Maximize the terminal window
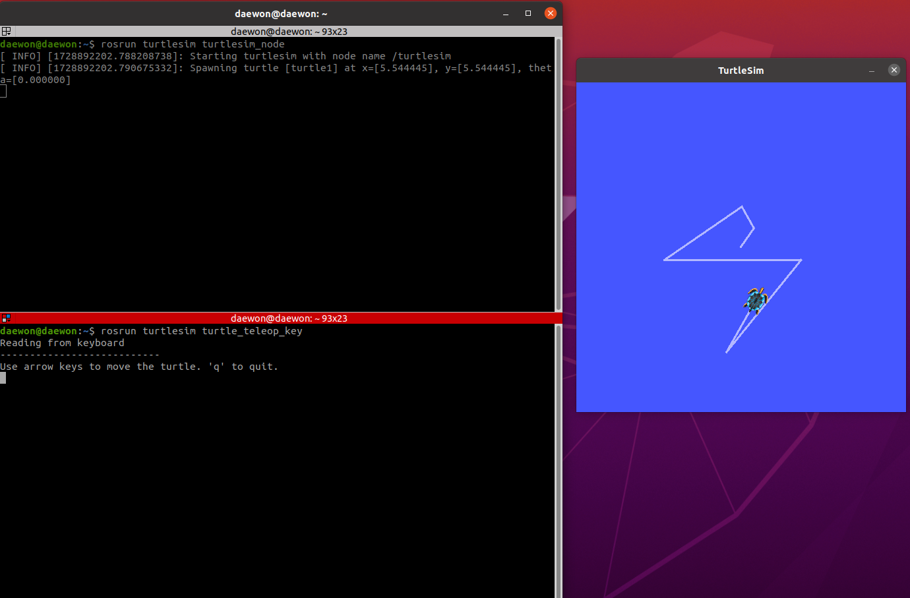Screen dimensions: 910x598 click(x=528, y=13)
